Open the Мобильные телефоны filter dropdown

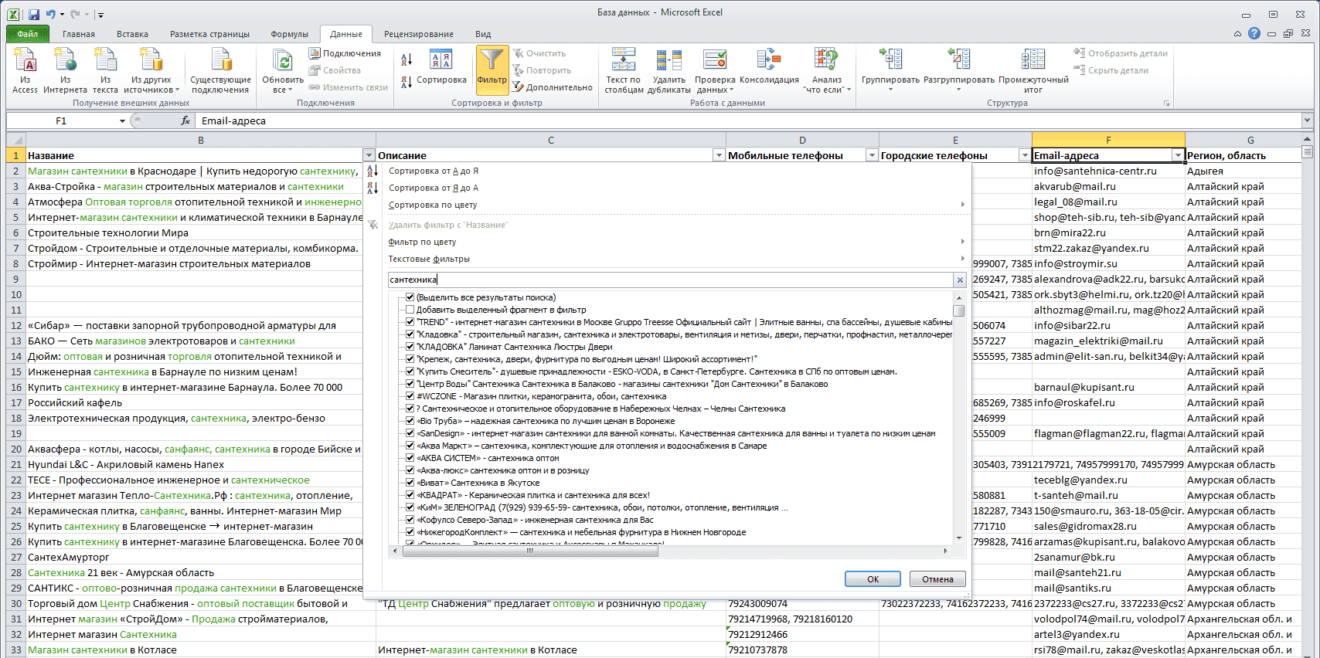[872, 155]
